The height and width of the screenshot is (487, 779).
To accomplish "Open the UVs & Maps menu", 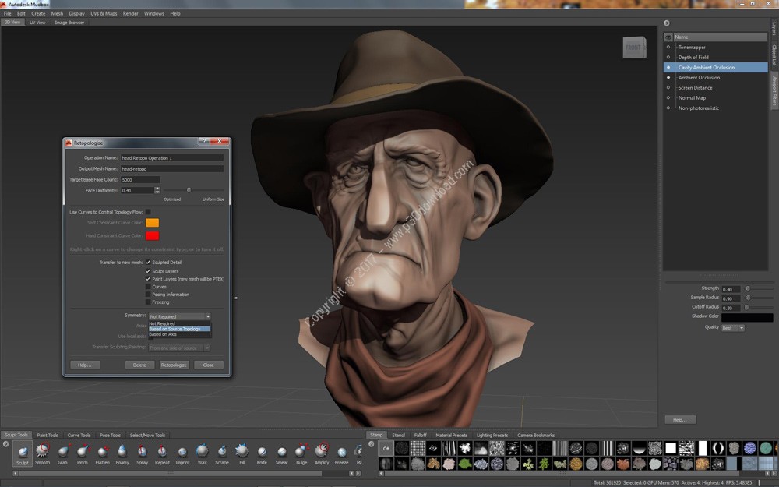I will [104, 13].
